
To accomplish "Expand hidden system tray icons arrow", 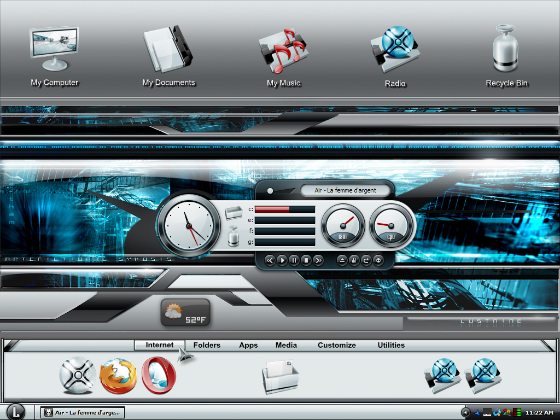I will pos(465,412).
